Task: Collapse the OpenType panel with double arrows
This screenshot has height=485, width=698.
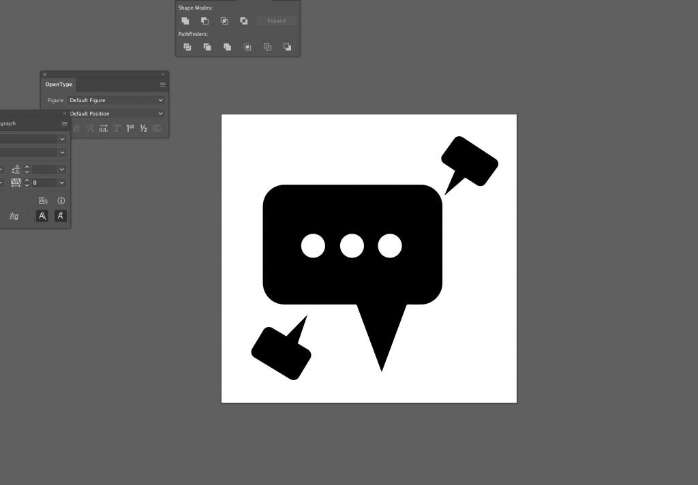Action: pyautogui.click(x=163, y=74)
